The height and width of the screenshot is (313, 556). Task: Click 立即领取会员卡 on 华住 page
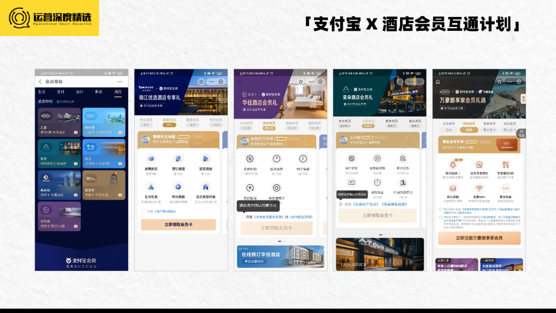click(x=276, y=228)
